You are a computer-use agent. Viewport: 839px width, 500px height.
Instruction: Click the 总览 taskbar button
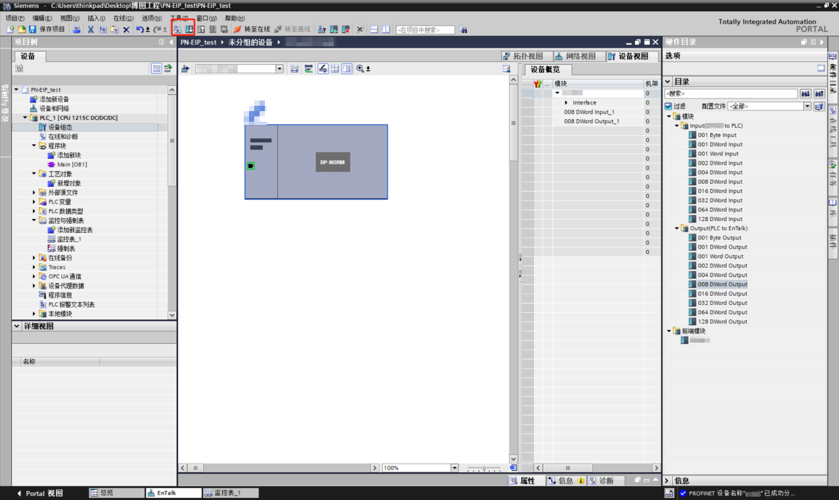(117, 493)
